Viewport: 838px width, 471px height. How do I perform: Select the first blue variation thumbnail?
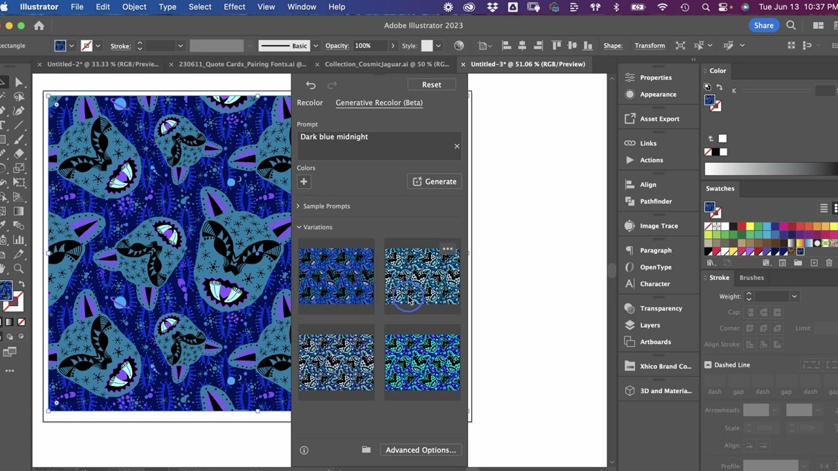click(336, 276)
